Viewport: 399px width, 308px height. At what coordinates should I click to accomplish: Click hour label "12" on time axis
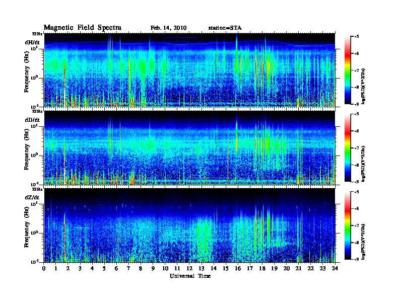click(x=189, y=268)
